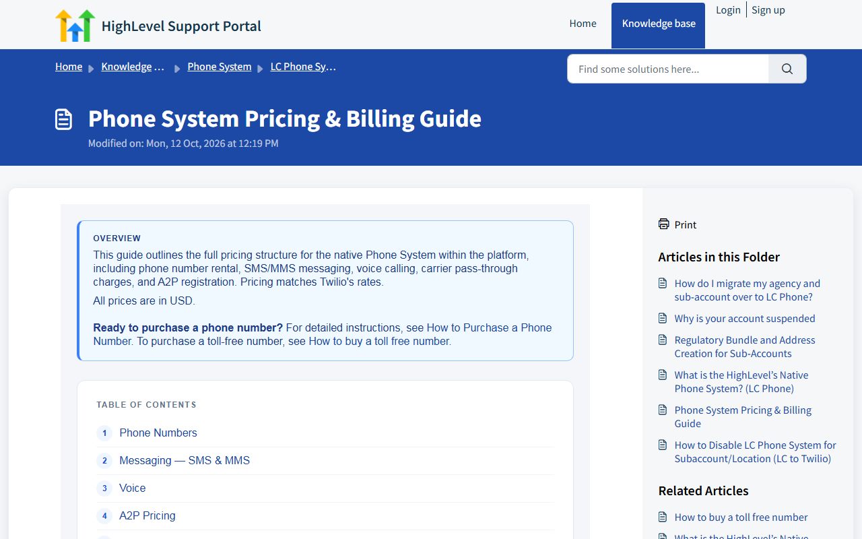862x539 pixels.
Task: Jump to Messaging — SMS & MMS section
Action: click(x=185, y=460)
